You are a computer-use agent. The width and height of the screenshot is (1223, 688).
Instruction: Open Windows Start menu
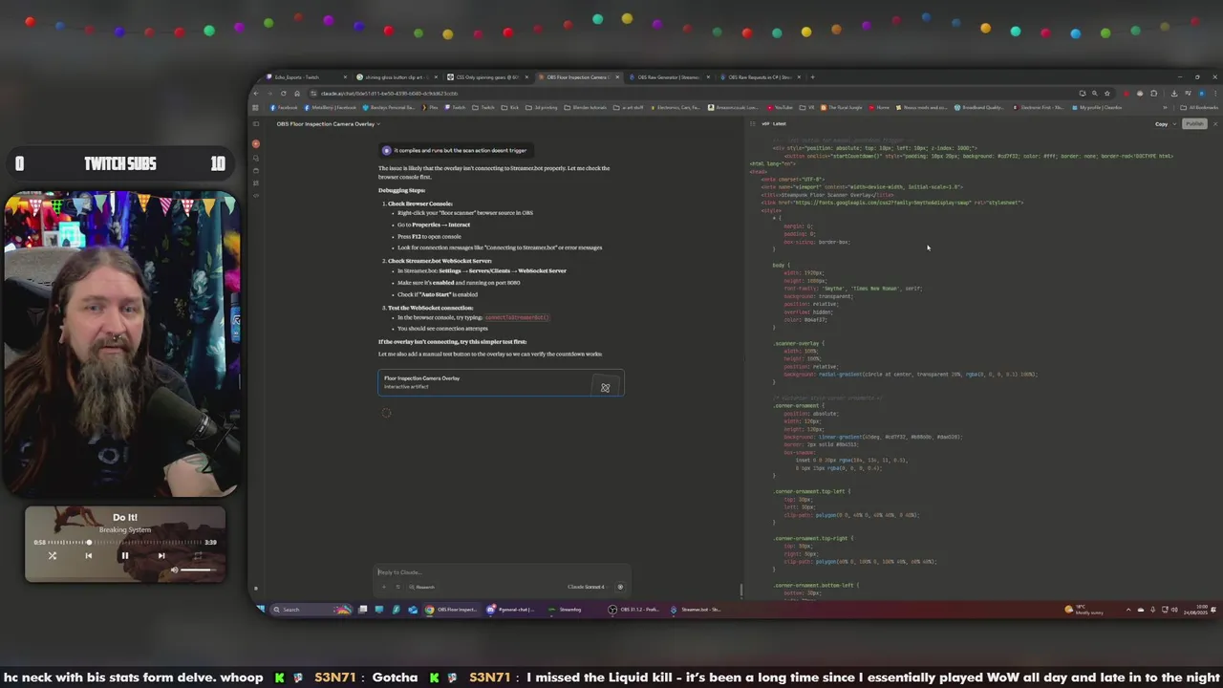pyautogui.click(x=260, y=609)
